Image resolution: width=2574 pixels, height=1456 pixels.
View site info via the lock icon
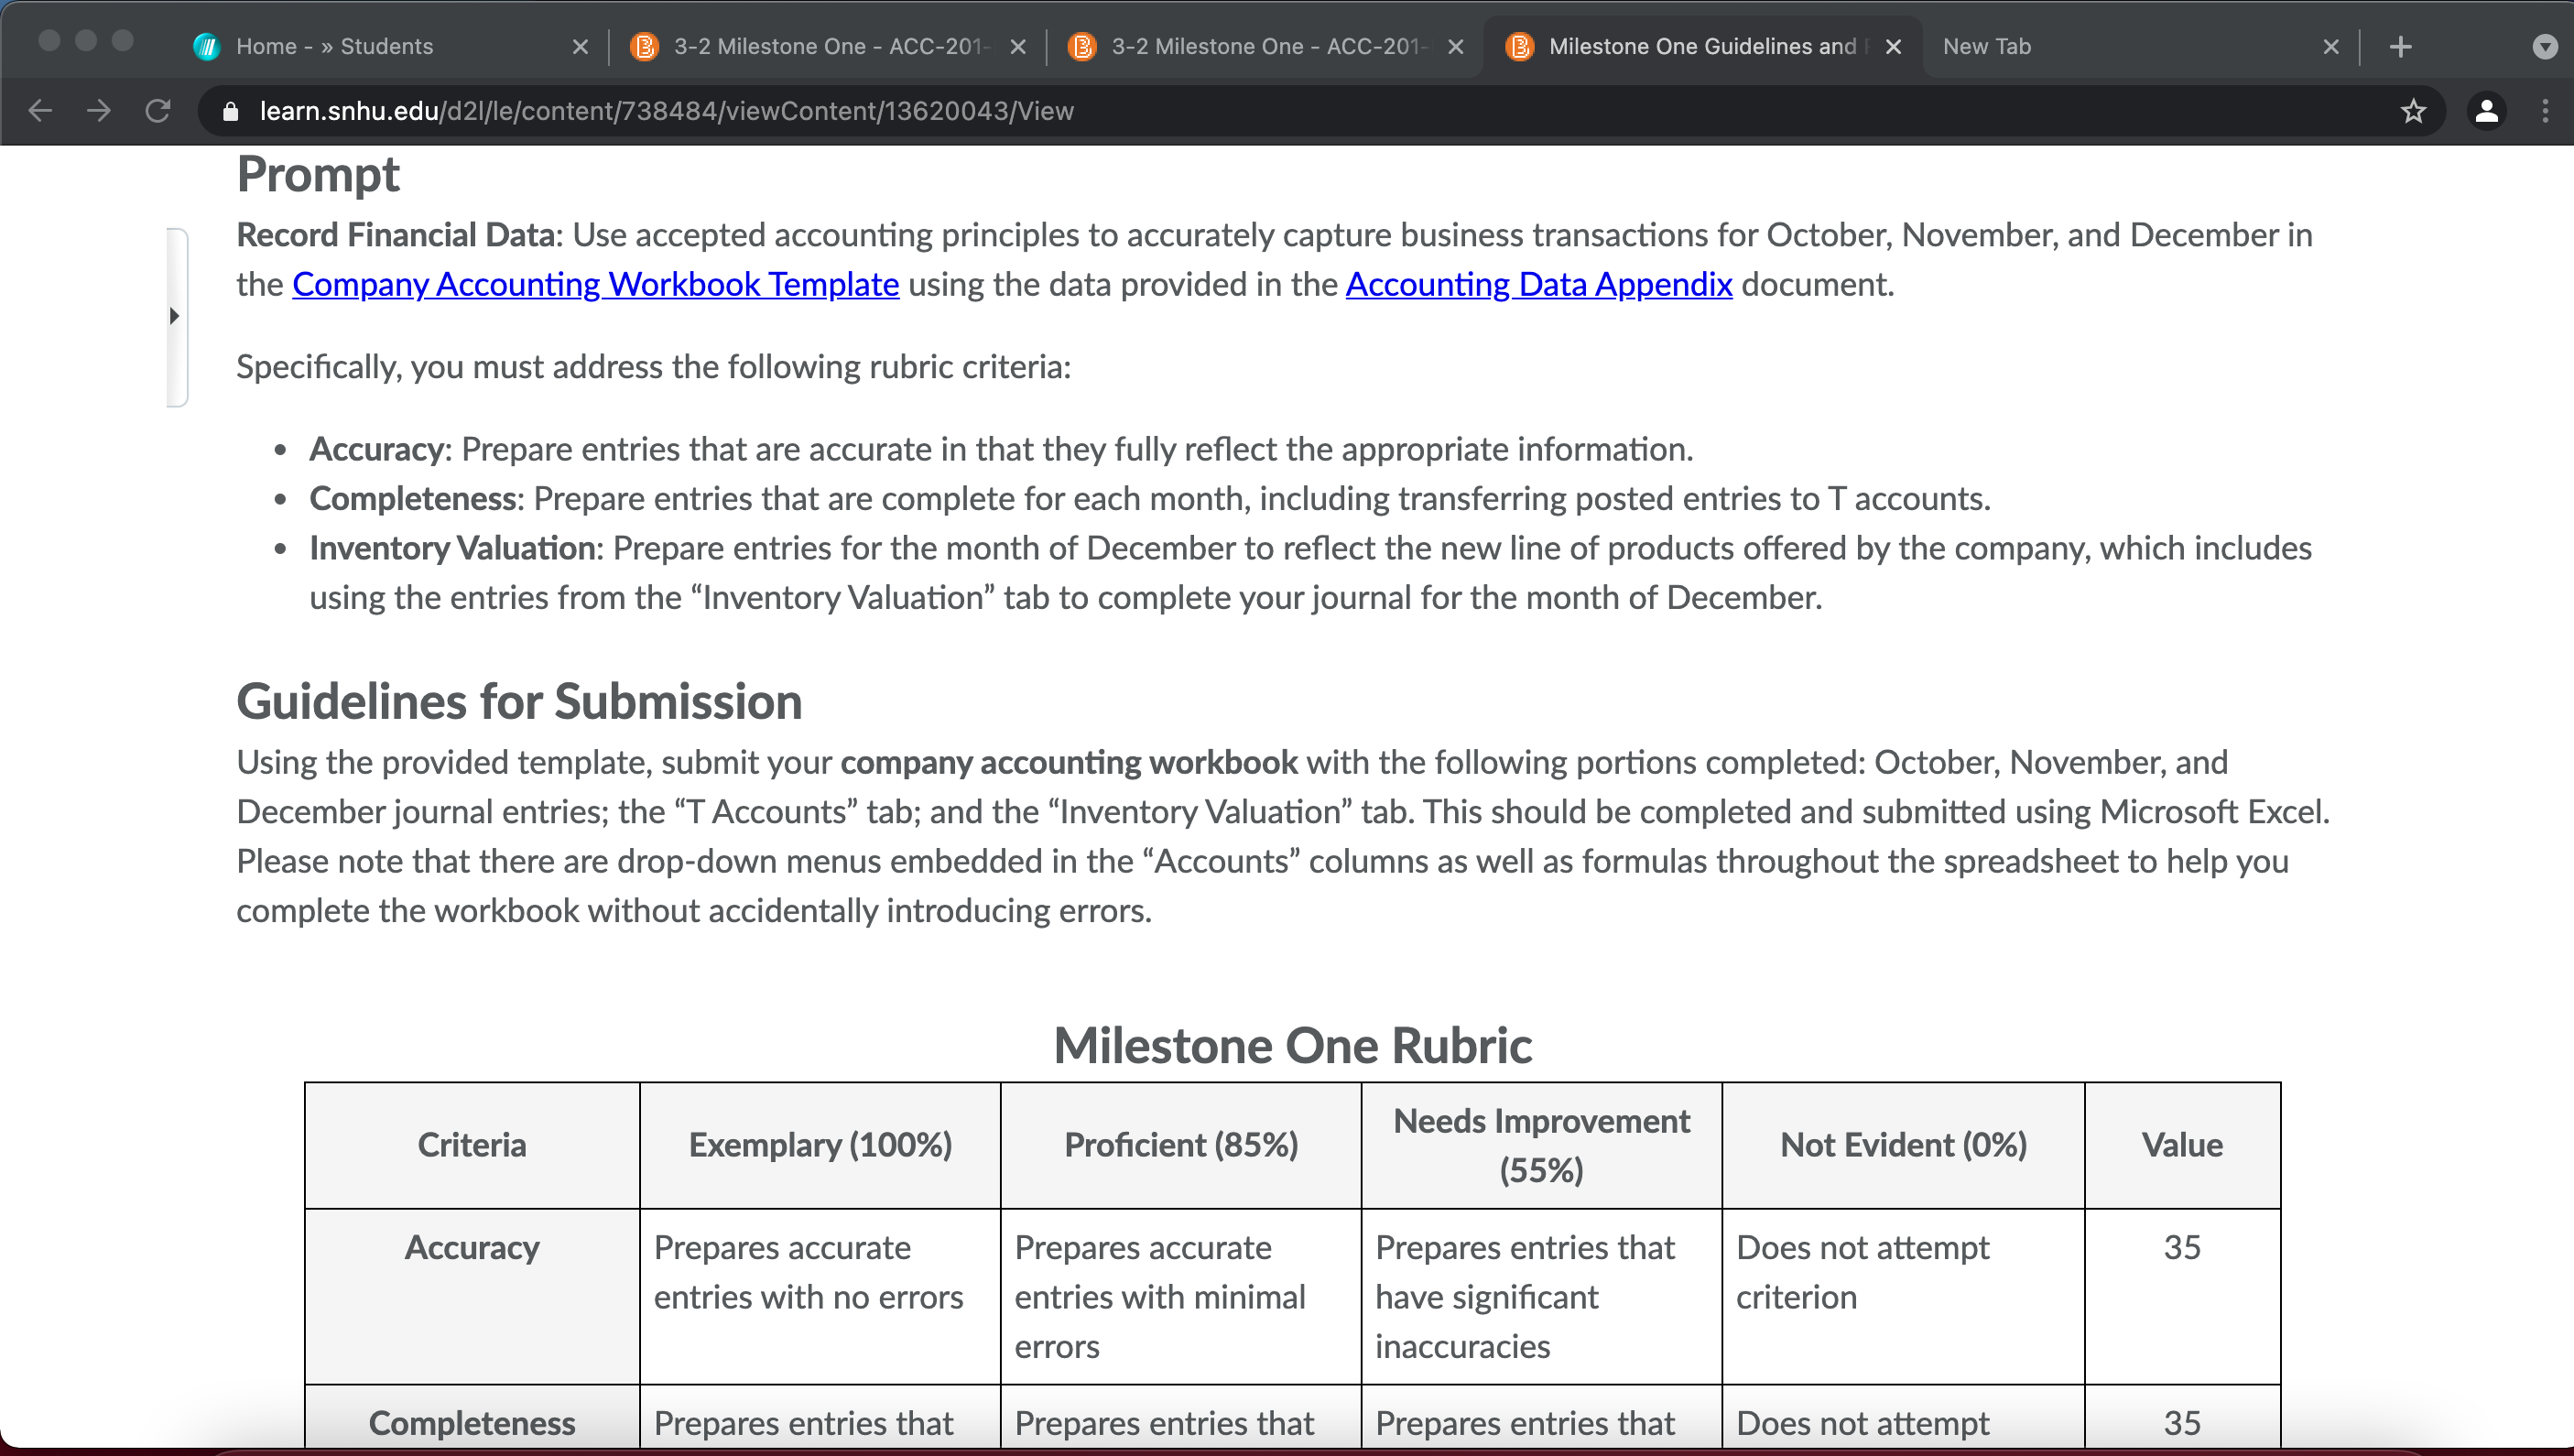coord(230,111)
